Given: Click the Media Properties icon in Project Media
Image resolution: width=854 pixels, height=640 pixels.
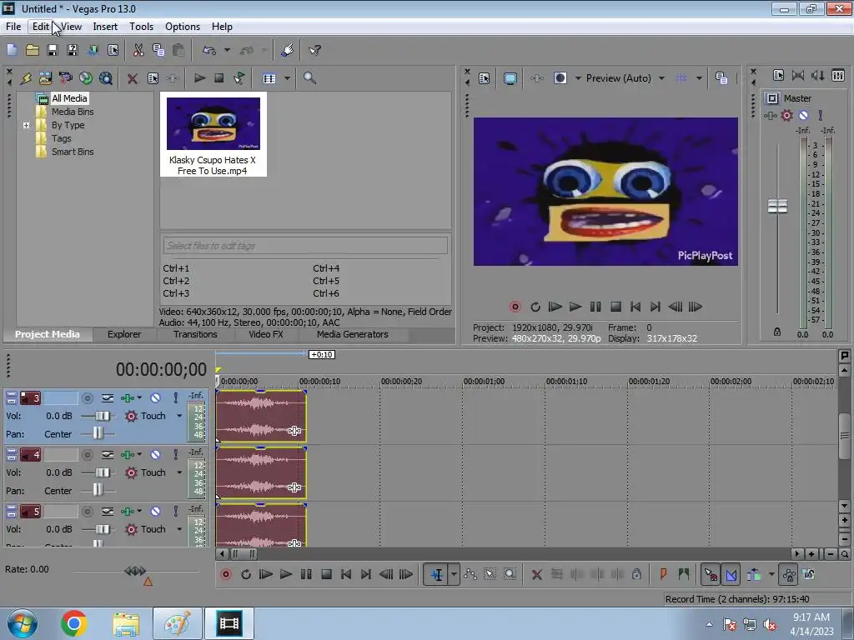Looking at the screenshot, I should click(x=153, y=78).
